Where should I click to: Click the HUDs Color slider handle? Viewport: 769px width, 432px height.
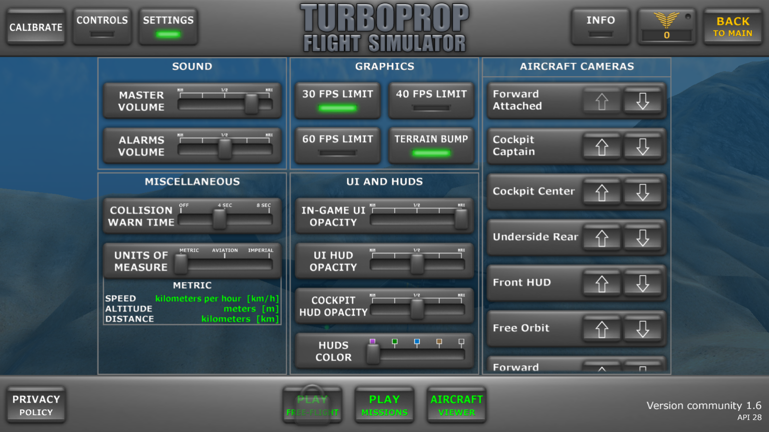point(373,355)
